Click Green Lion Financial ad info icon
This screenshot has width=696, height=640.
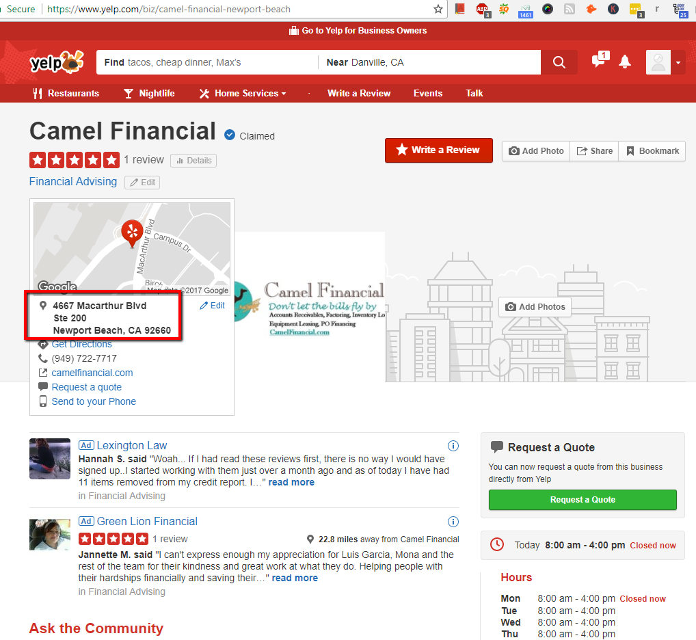(453, 522)
